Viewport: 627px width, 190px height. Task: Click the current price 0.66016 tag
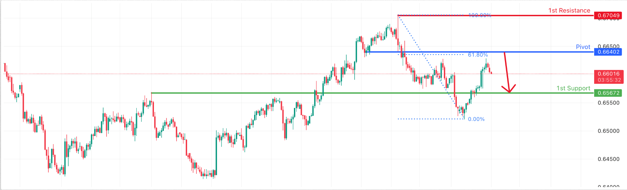(x=608, y=74)
